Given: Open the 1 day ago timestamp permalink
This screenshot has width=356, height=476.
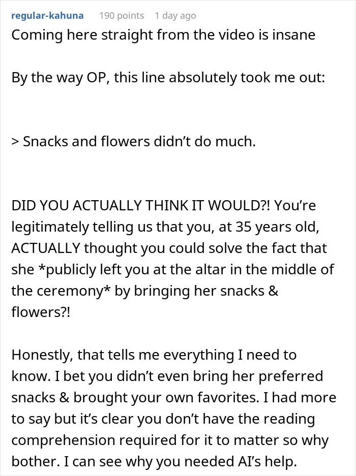Looking at the screenshot, I should 175,15.
